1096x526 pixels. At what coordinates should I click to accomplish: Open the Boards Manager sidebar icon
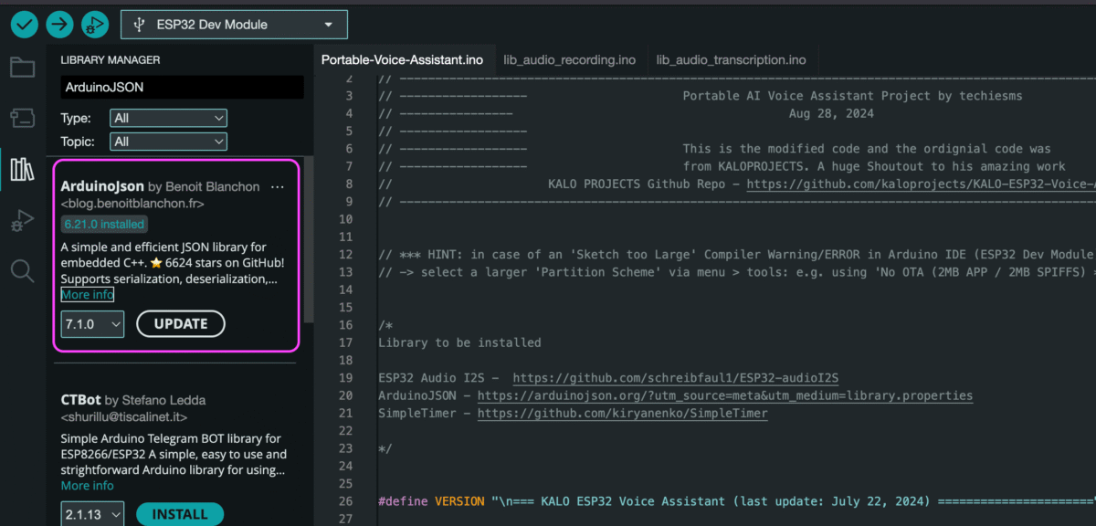[x=22, y=117]
